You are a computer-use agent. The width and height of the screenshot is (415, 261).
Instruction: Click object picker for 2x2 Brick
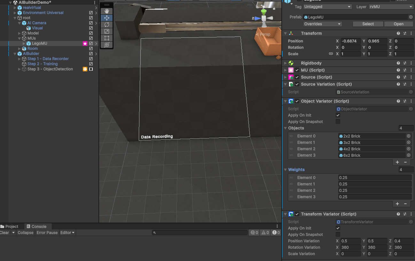pyautogui.click(x=409, y=136)
